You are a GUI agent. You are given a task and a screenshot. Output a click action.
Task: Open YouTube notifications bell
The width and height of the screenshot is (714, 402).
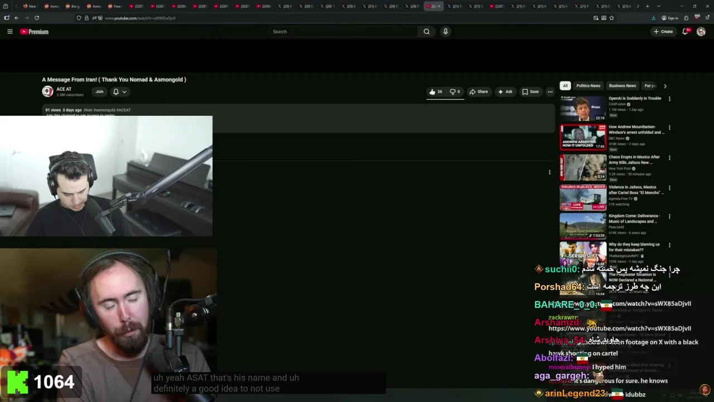pyautogui.click(x=686, y=32)
